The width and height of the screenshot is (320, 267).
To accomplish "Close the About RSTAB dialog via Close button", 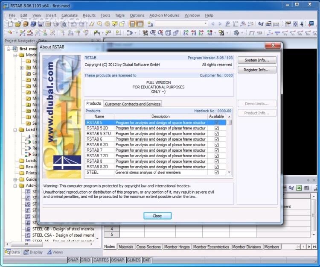I will (157, 216).
